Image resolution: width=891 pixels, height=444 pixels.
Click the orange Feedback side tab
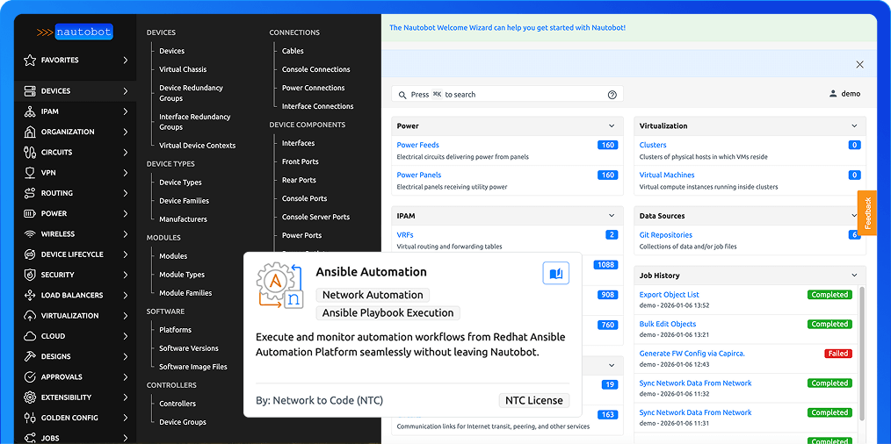tap(867, 213)
